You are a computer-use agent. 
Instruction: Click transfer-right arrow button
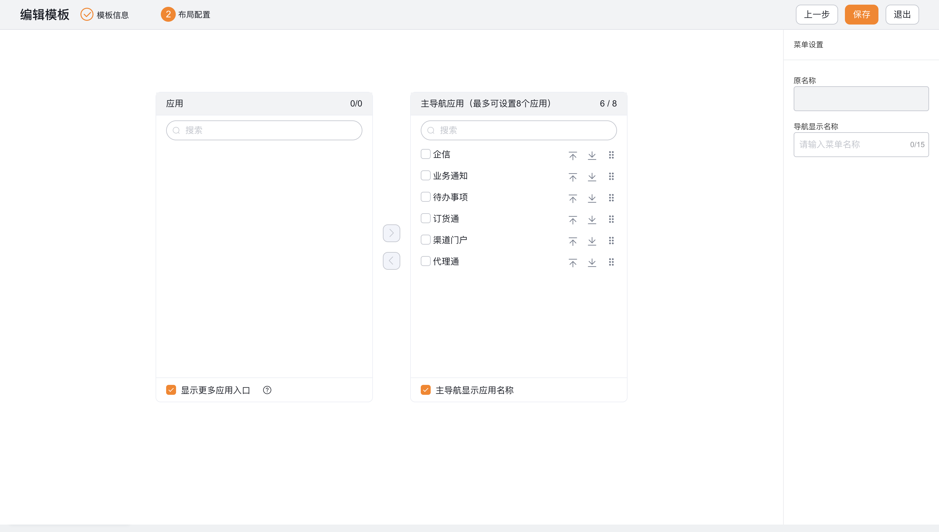(392, 233)
